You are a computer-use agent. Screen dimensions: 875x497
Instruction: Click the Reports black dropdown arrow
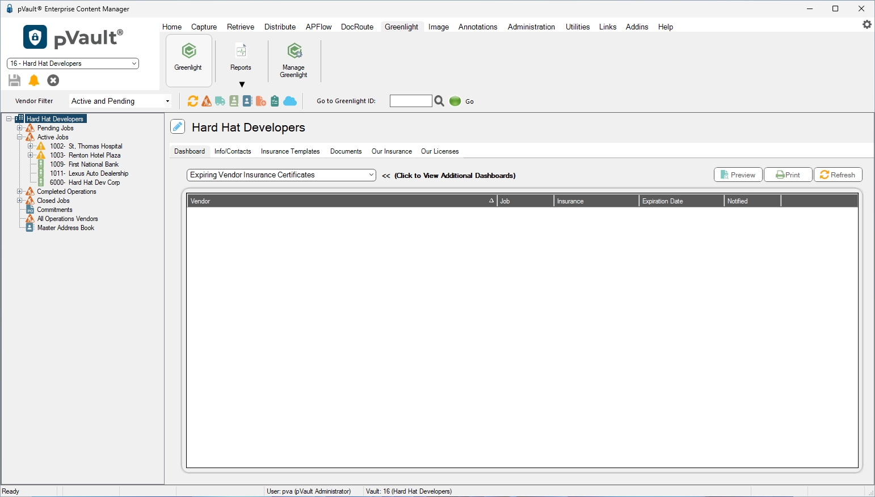pyautogui.click(x=242, y=84)
